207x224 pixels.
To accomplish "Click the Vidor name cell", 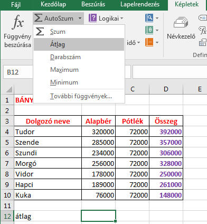I will 48,174.
